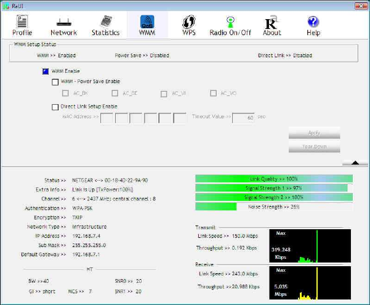Click the status value NETGEAR <--> 00-18-4D-22-9A-90

tap(110, 181)
